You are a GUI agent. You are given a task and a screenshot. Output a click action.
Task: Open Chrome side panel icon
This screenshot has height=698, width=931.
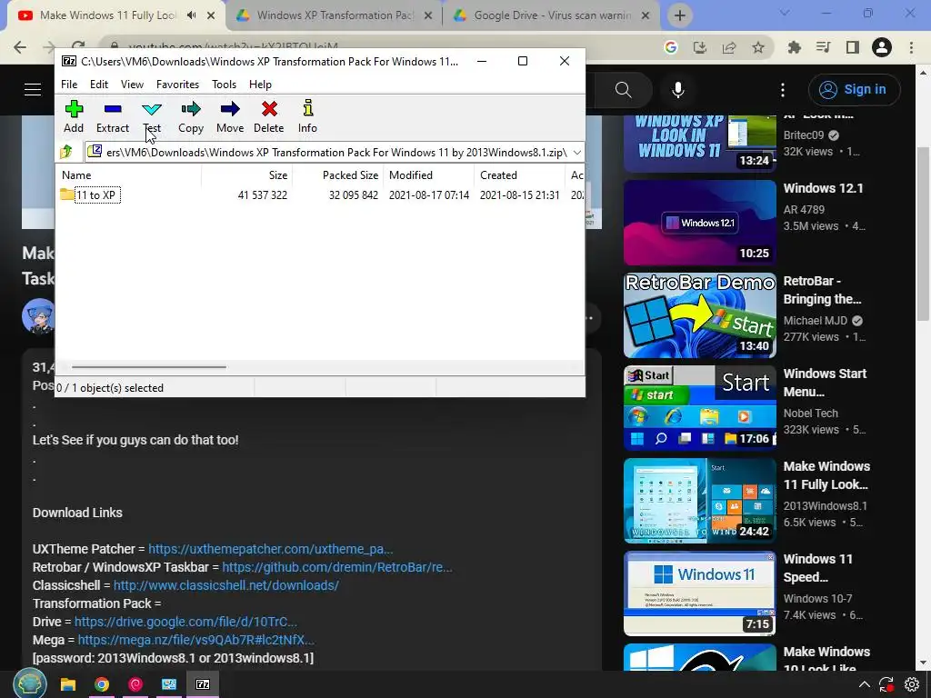(853, 47)
